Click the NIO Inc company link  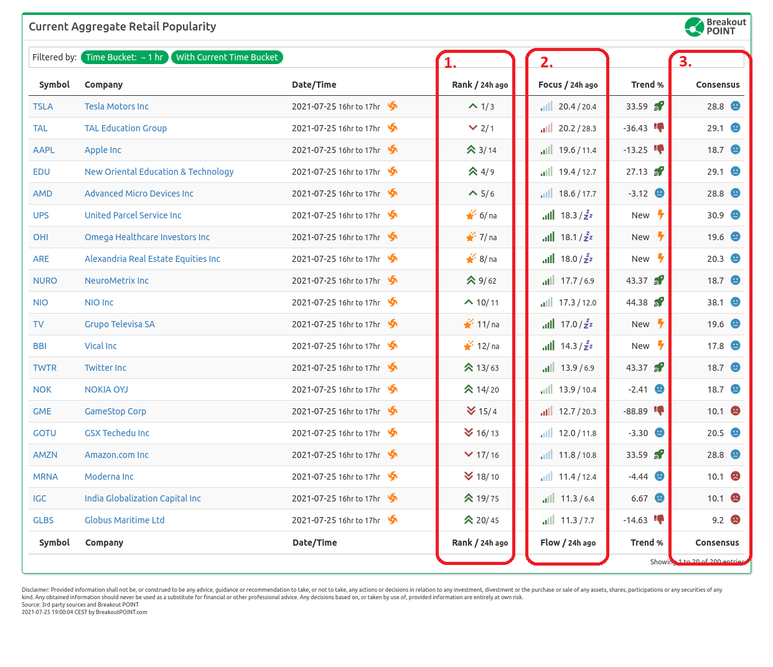point(99,302)
